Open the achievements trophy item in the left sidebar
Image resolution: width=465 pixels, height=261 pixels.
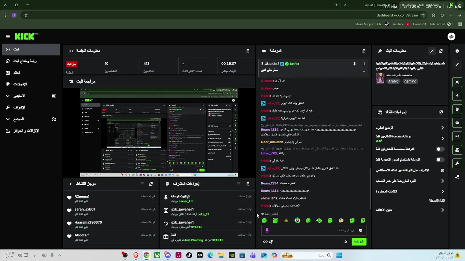click(31, 84)
